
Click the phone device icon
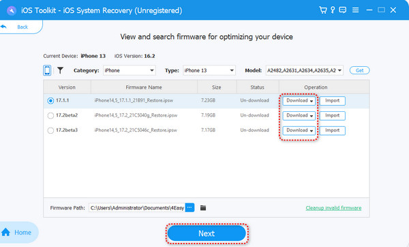click(47, 70)
